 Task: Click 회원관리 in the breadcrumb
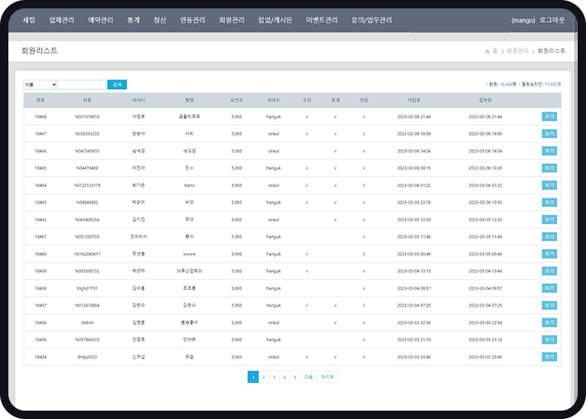click(517, 51)
